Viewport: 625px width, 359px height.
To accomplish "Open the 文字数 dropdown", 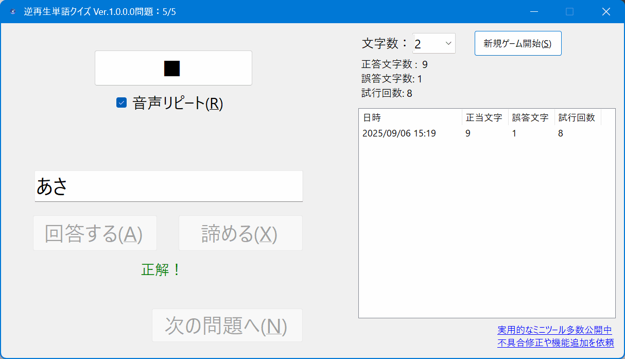I will [x=434, y=43].
